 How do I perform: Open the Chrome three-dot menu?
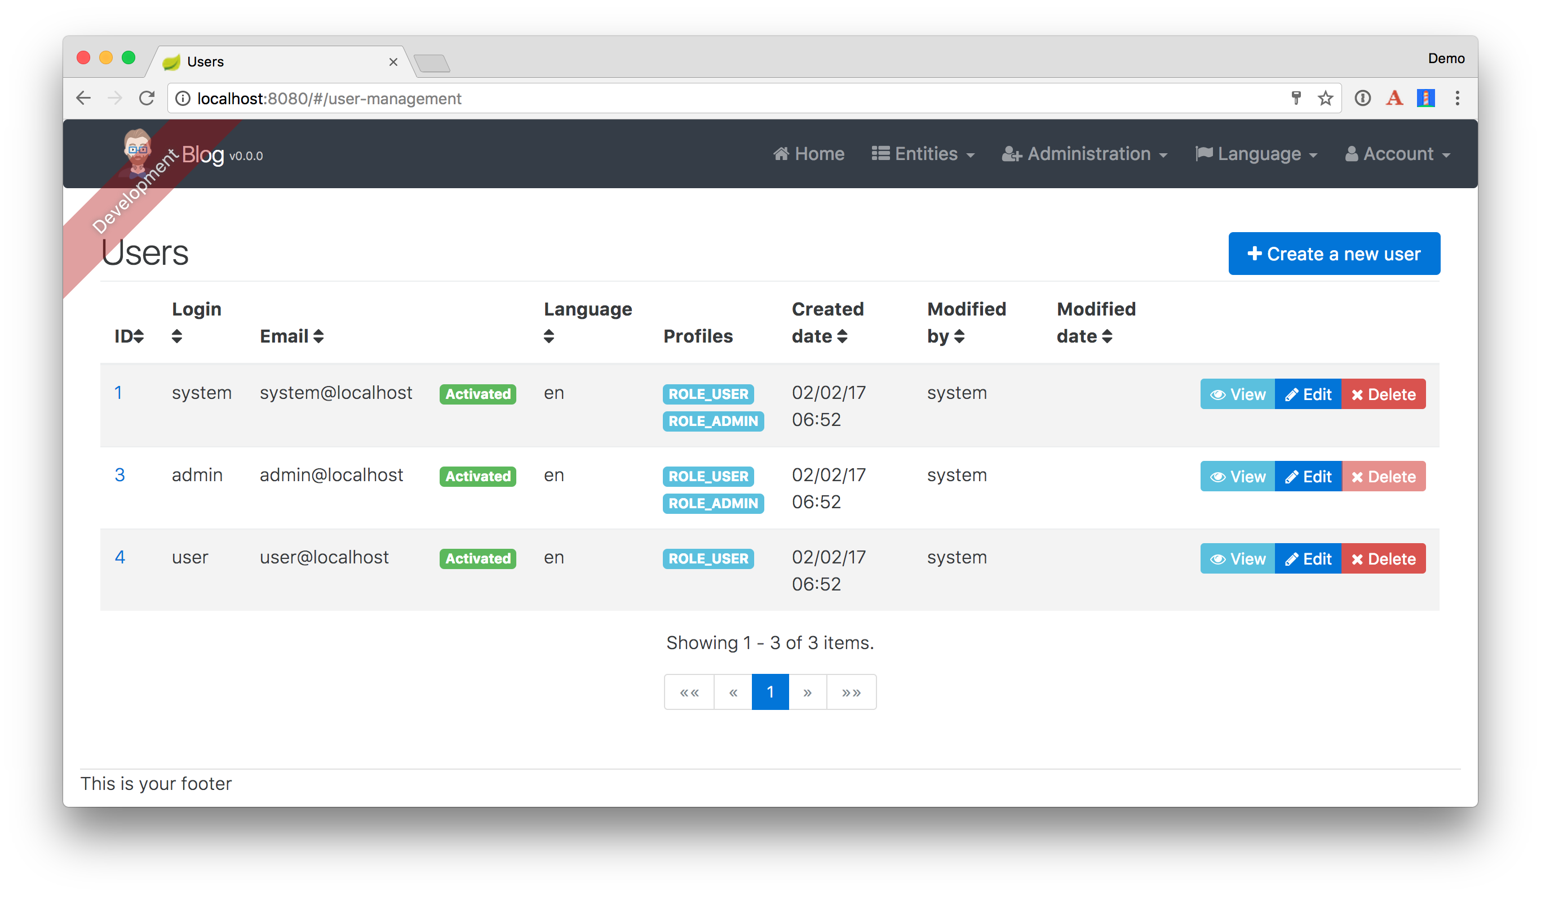coord(1457,98)
